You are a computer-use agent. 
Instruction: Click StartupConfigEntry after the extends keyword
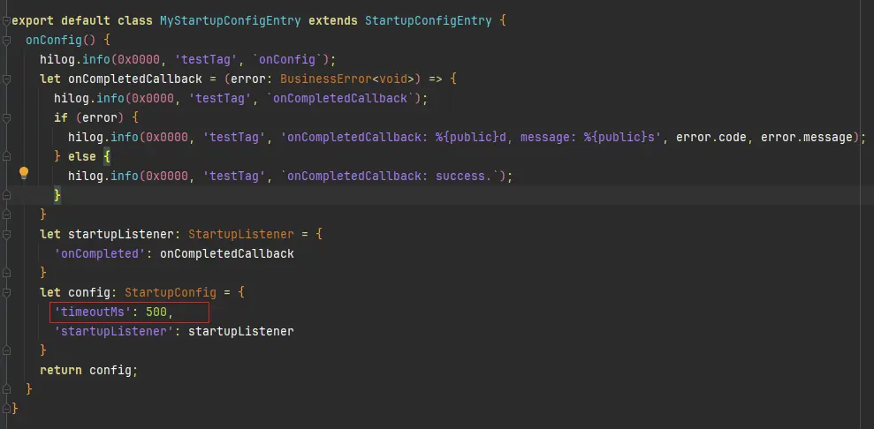point(428,21)
